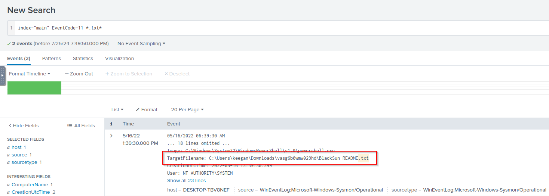
Task: Open the Visualization tab
Action: [119, 59]
